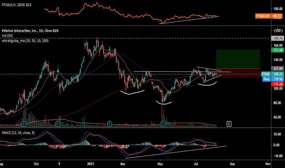Click the Mar label on the time axis
This screenshot has height=168, width=285.
123,164
